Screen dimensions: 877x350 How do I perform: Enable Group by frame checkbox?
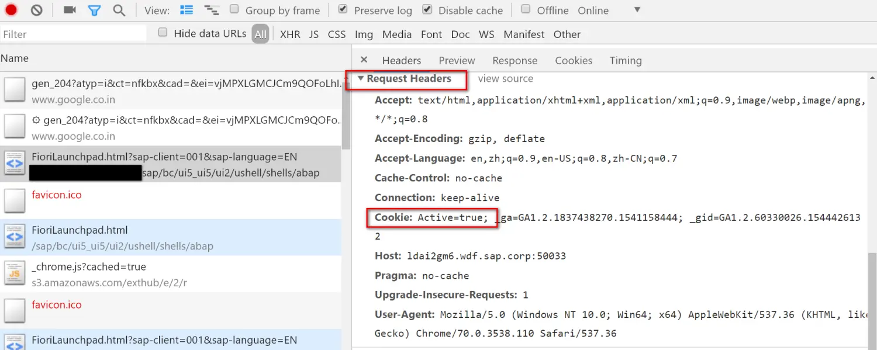234,9
